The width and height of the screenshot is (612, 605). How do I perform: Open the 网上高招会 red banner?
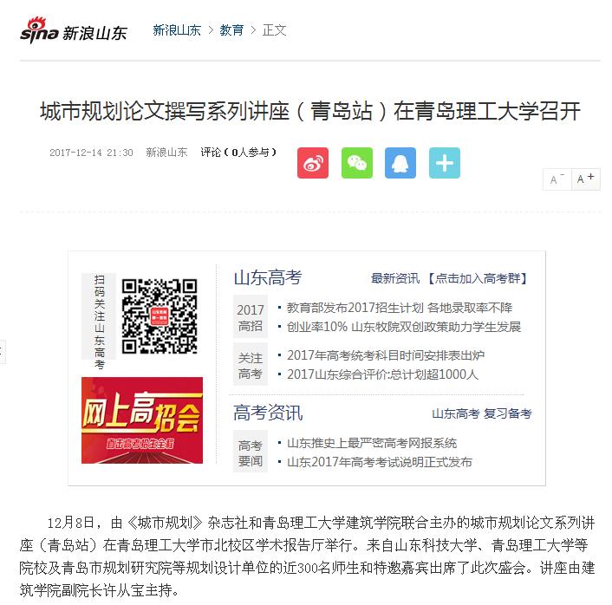[142, 420]
